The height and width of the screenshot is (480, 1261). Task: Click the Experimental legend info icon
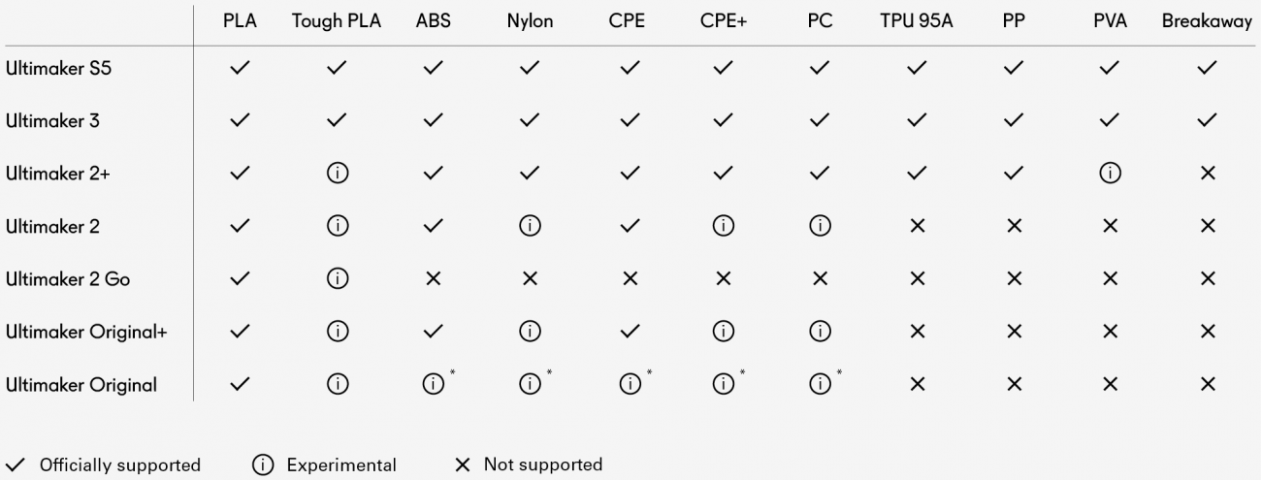(261, 464)
